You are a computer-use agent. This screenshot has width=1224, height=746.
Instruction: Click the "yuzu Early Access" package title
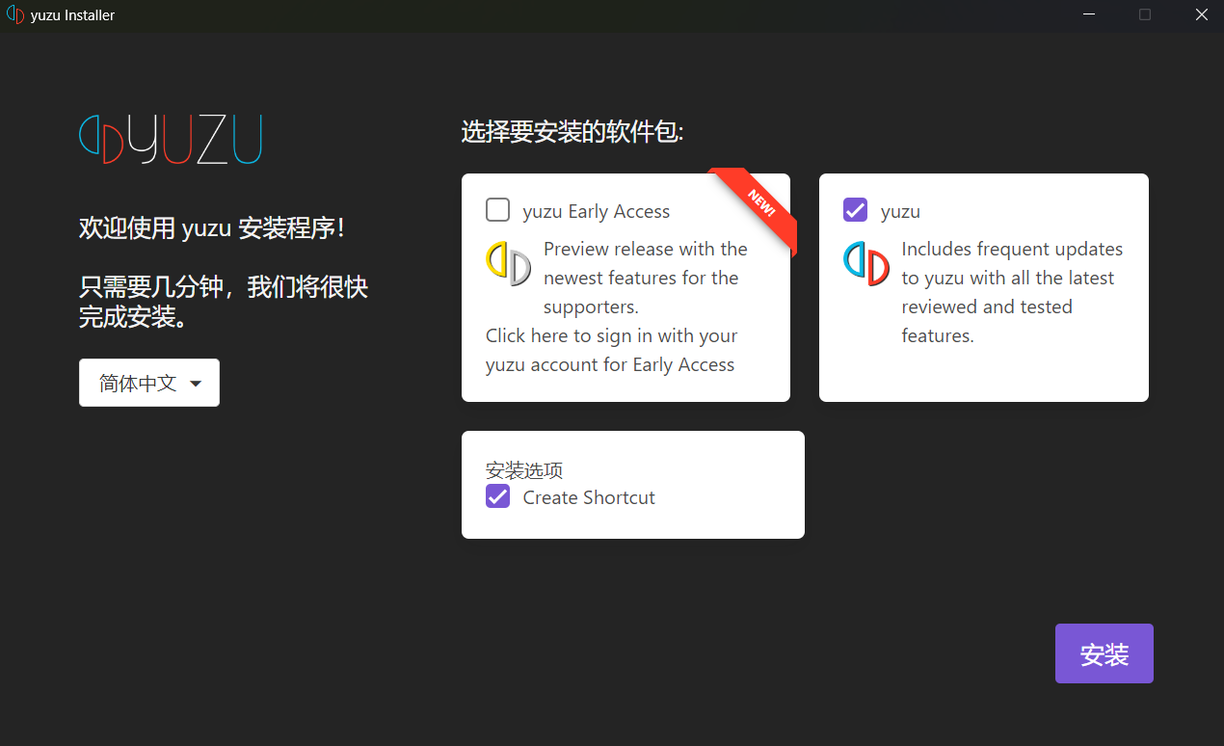pyautogui.click(x=596, y=212)
